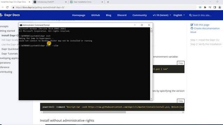
Task: Open the Discord nav link
Action: 122,15
